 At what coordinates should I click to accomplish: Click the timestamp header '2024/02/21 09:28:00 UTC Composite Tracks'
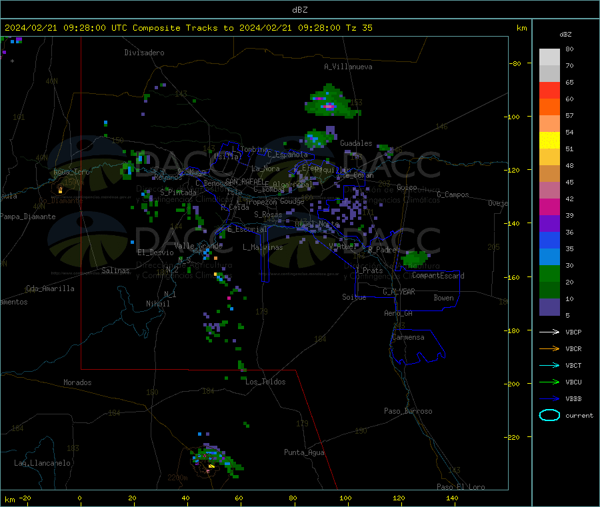(111, 28)
